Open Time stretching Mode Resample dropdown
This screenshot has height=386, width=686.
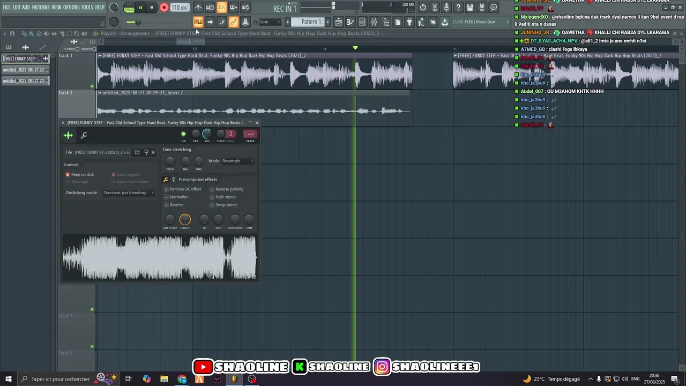(238, 161)
